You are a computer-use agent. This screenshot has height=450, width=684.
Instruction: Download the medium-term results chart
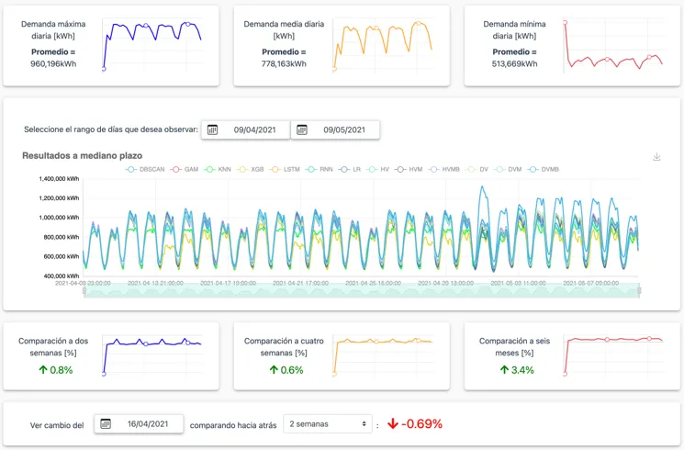coord(656,157)
